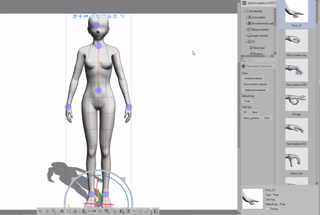Click the lock joint icon in launcher
Screen dimensions: 320x215
point(107,211)
